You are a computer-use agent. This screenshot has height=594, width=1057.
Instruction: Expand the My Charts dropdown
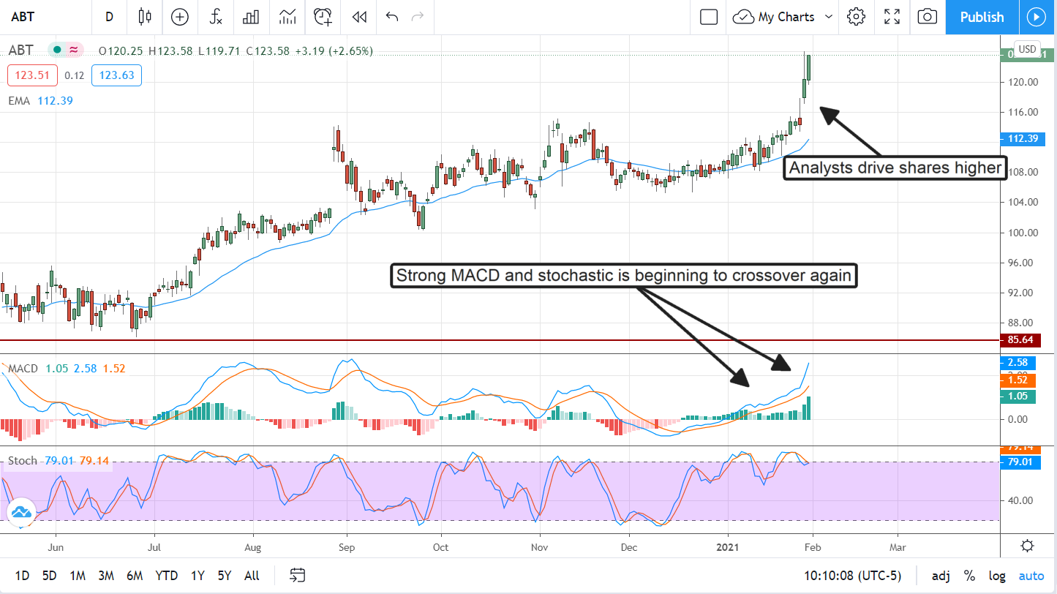829,17
